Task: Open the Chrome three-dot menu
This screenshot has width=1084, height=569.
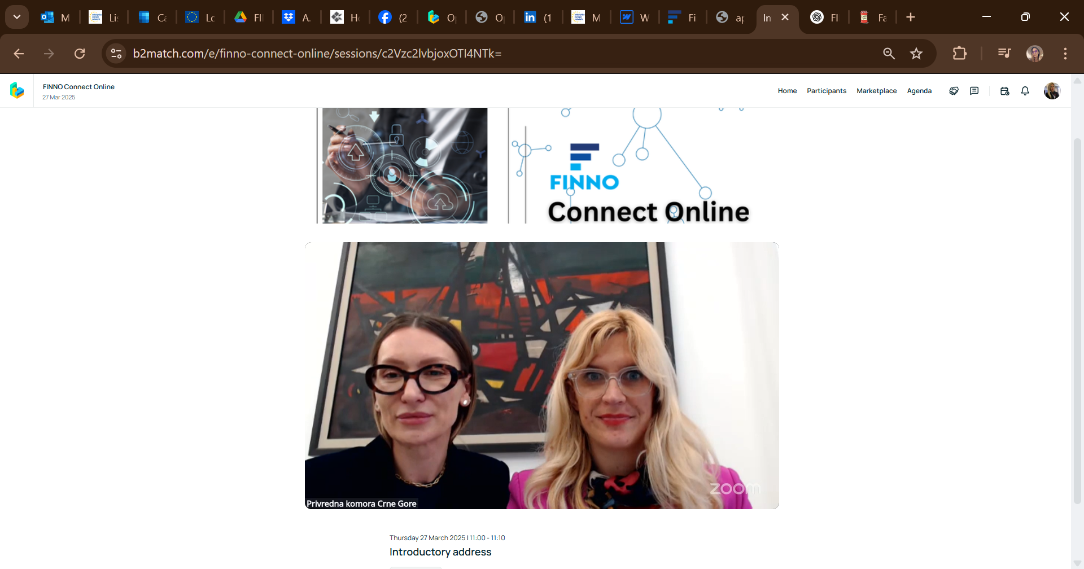Action: 1065,54
